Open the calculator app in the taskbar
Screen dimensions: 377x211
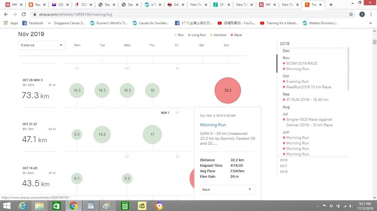[124, 206]
